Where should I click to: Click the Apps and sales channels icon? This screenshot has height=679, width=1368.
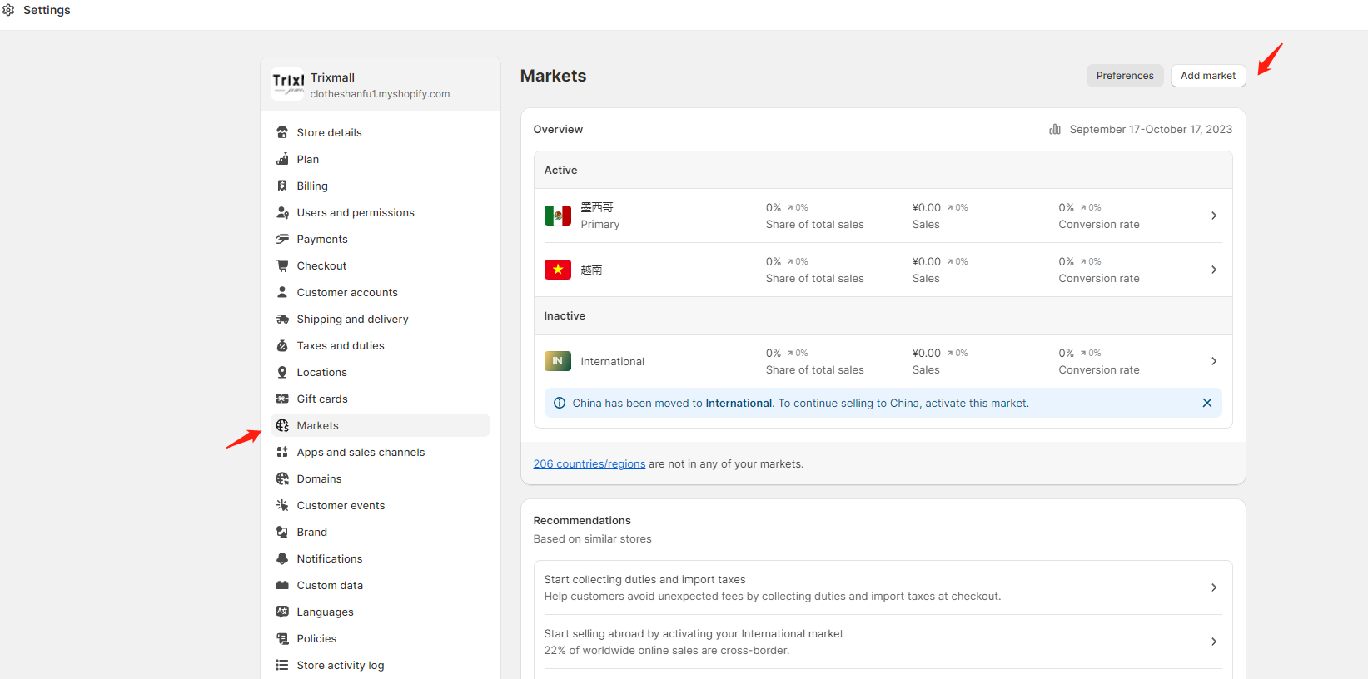click(x=282, y=452)
